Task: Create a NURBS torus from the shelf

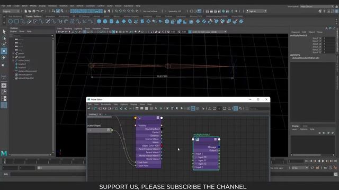Action: 130,21
